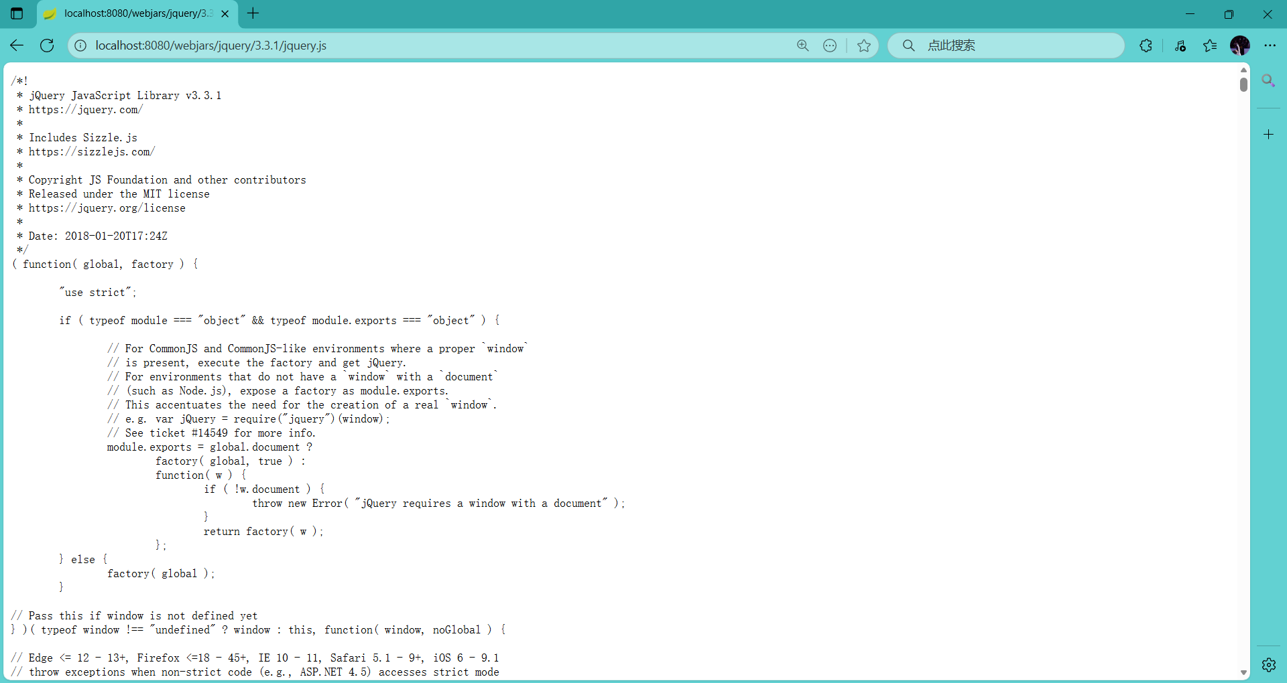This screenshot has width=1287, height=683.
Task: Click the magnifier icon in search box
Action: (x=908, y=46)
